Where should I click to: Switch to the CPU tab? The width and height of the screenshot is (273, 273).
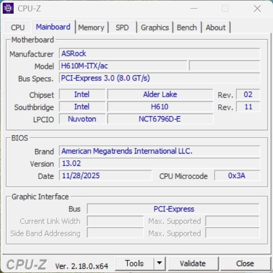[18, 27]
